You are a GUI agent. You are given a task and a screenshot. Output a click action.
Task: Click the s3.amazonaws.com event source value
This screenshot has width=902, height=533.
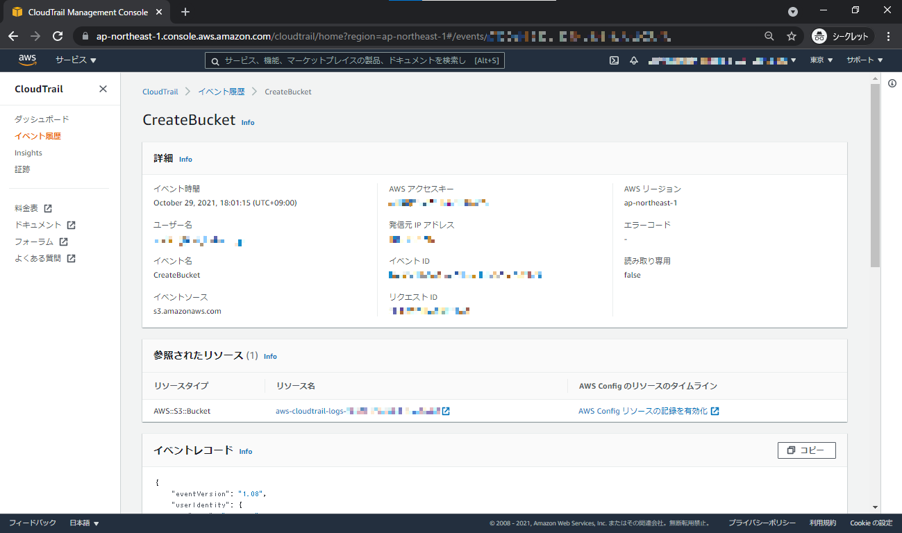click(x=187, y=311)
